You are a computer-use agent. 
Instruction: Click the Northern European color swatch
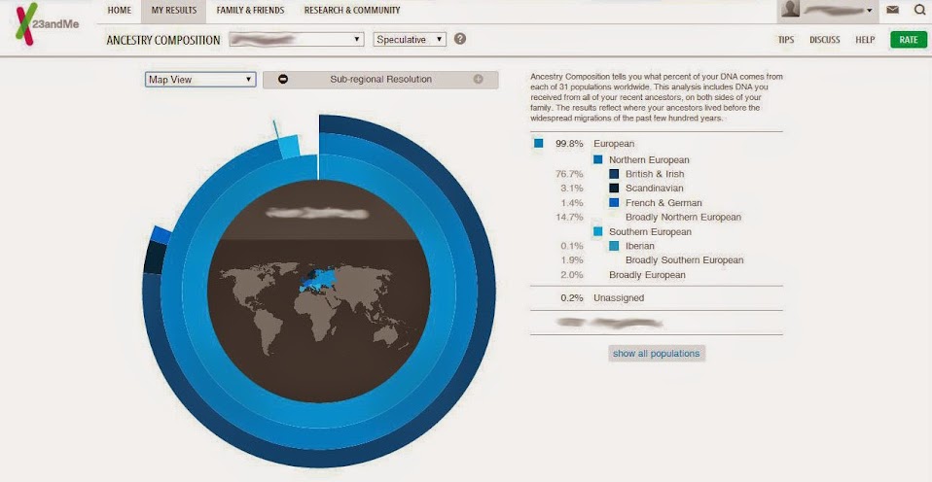pyautogui.click(x=598, y=159)
